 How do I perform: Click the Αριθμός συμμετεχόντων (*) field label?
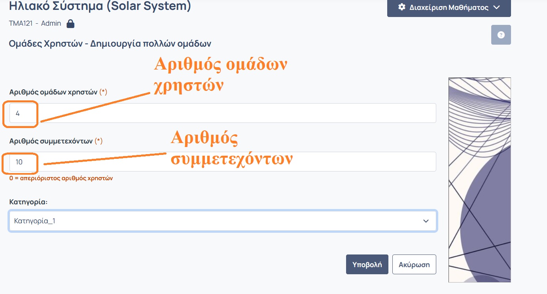[56, 141]
